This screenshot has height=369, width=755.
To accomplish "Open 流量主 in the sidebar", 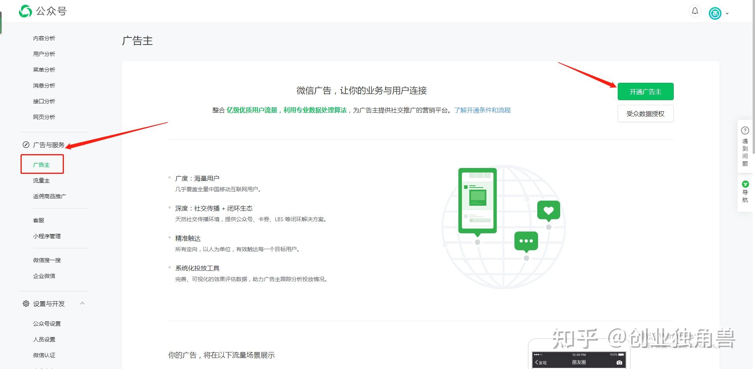I will coord(41,181).
